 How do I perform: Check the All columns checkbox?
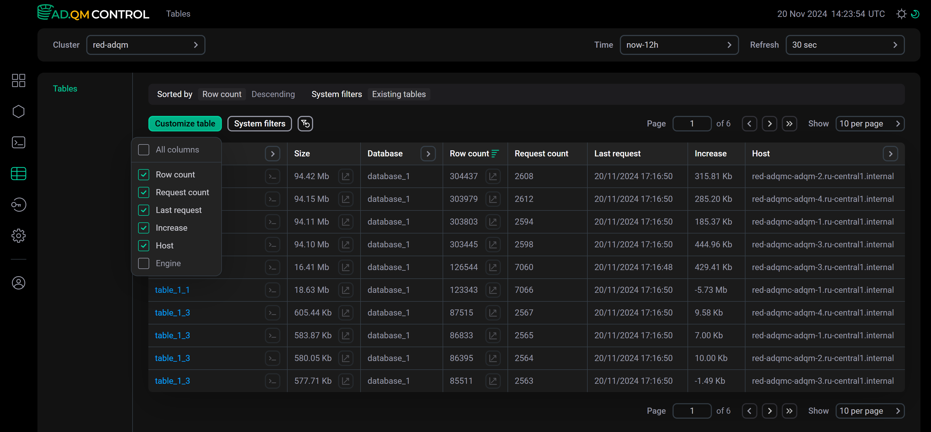(x=143, y=149)
